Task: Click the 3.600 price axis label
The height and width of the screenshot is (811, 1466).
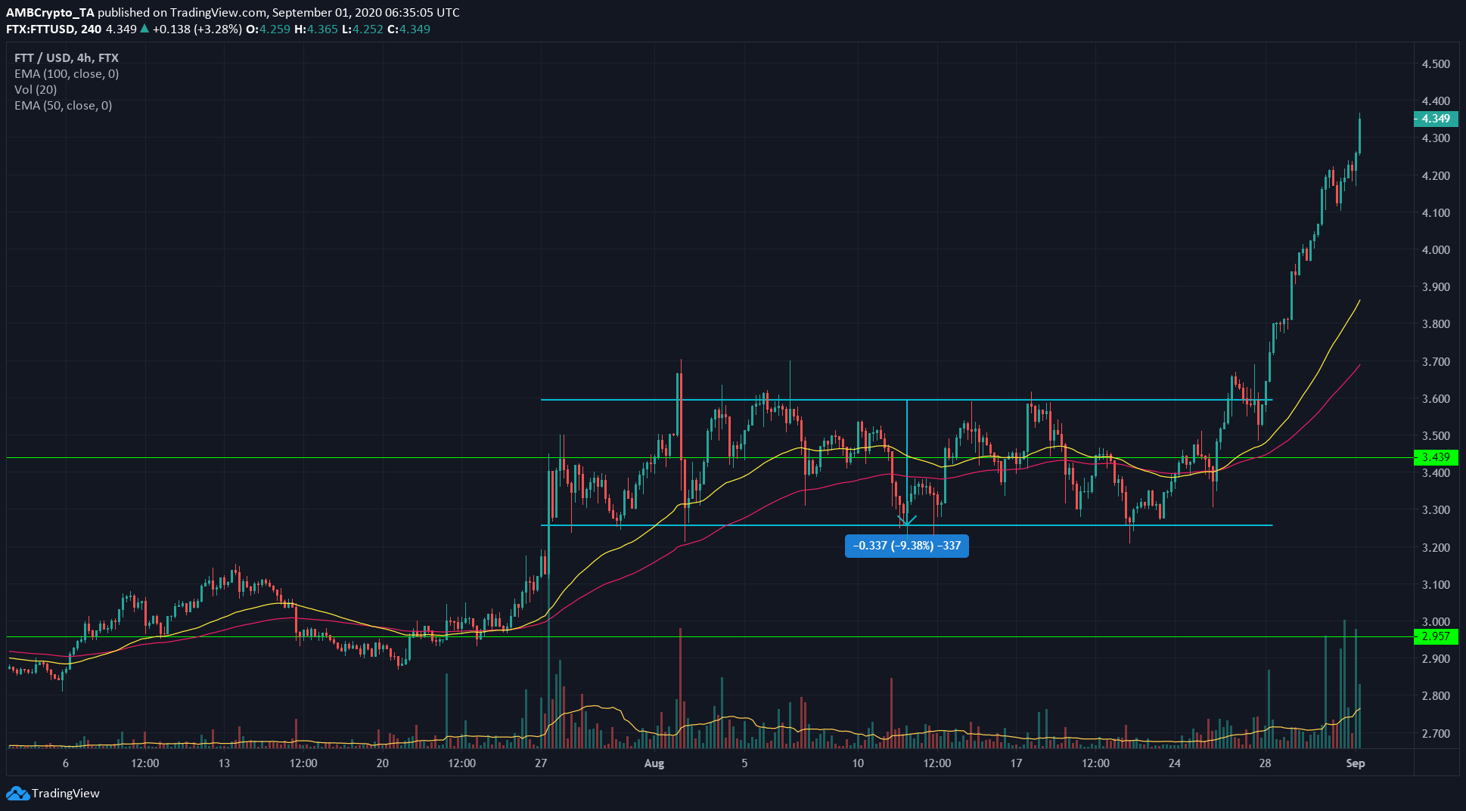Action: click(x=1436, y=399)
